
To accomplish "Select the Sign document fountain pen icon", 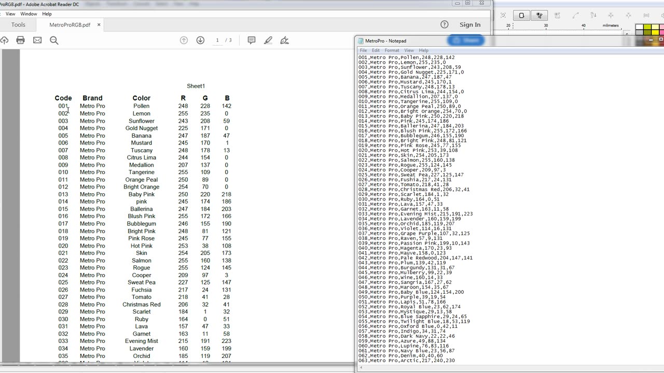I will [284, 40].
